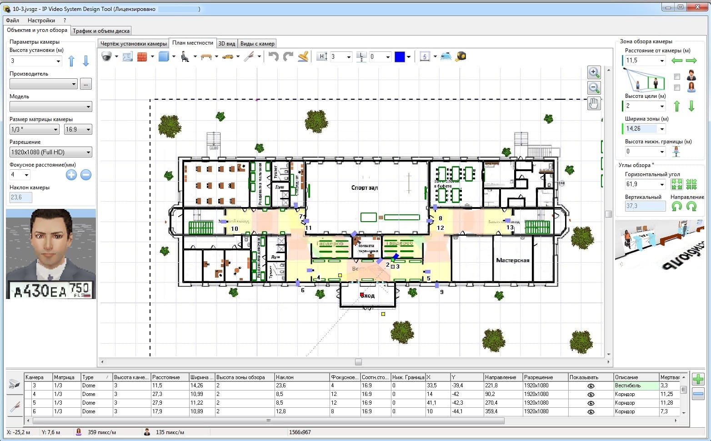This screenshot has width=711, height=441.
Task: Toggle visibility eye for camera 5 row
Action: 591,403
